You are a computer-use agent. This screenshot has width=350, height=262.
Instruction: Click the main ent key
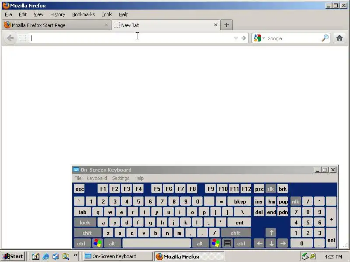click(x=239, y=222)
